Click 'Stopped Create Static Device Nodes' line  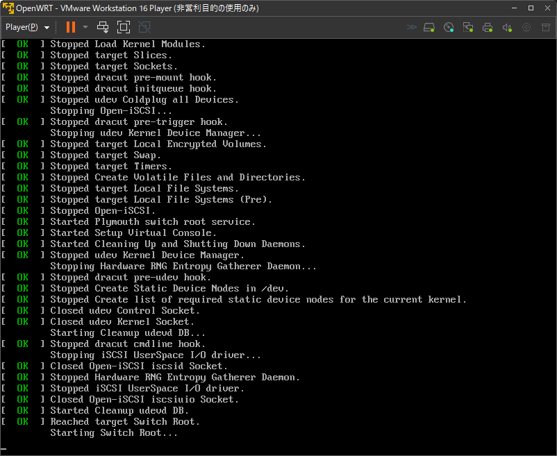point(169,289)
